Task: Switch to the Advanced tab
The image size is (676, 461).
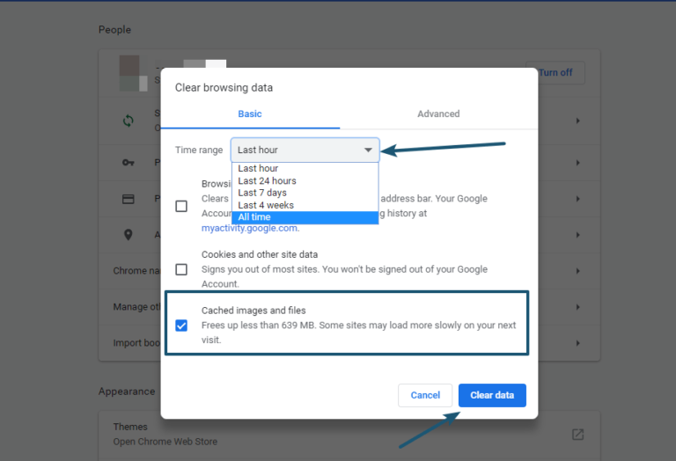Action: (x=438, y=114)
